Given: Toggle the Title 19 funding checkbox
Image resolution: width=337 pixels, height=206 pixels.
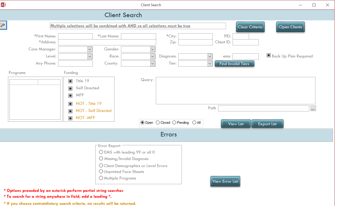Looking at the screenshot, I should coord(70,81).
